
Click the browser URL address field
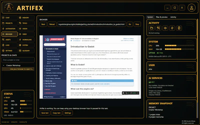coord(91,24)
